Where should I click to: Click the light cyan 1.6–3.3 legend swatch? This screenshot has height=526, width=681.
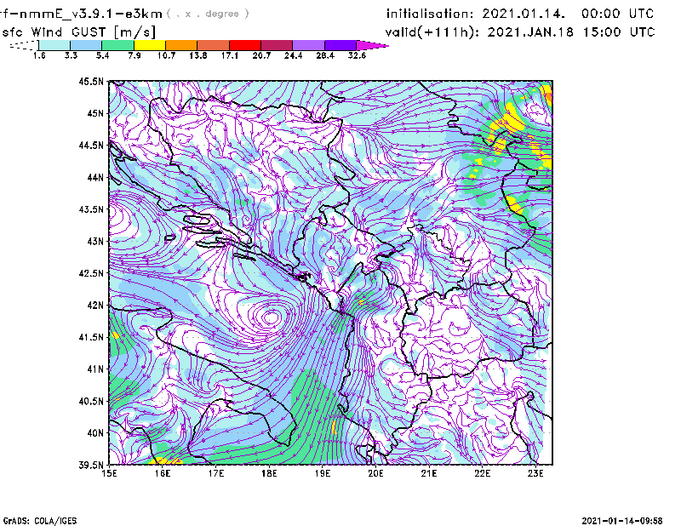click(54, 45)
